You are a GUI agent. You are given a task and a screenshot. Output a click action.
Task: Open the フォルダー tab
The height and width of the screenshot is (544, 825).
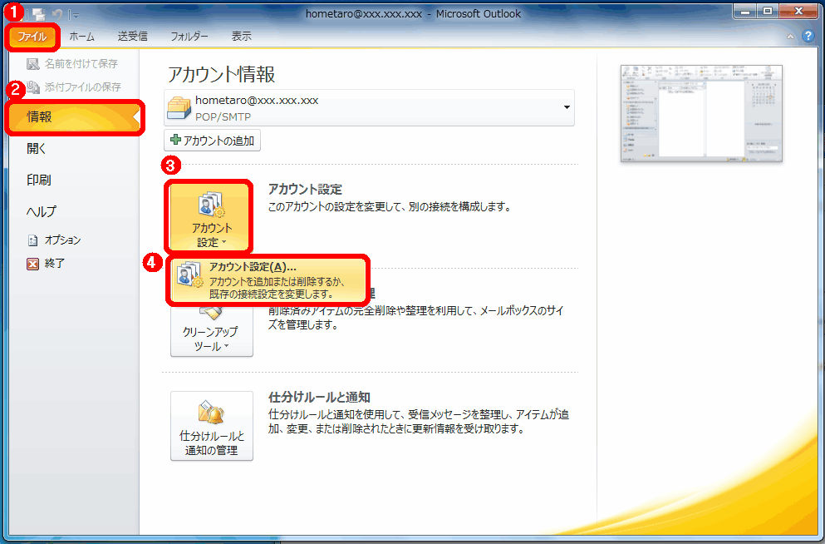tap(189, 37)
